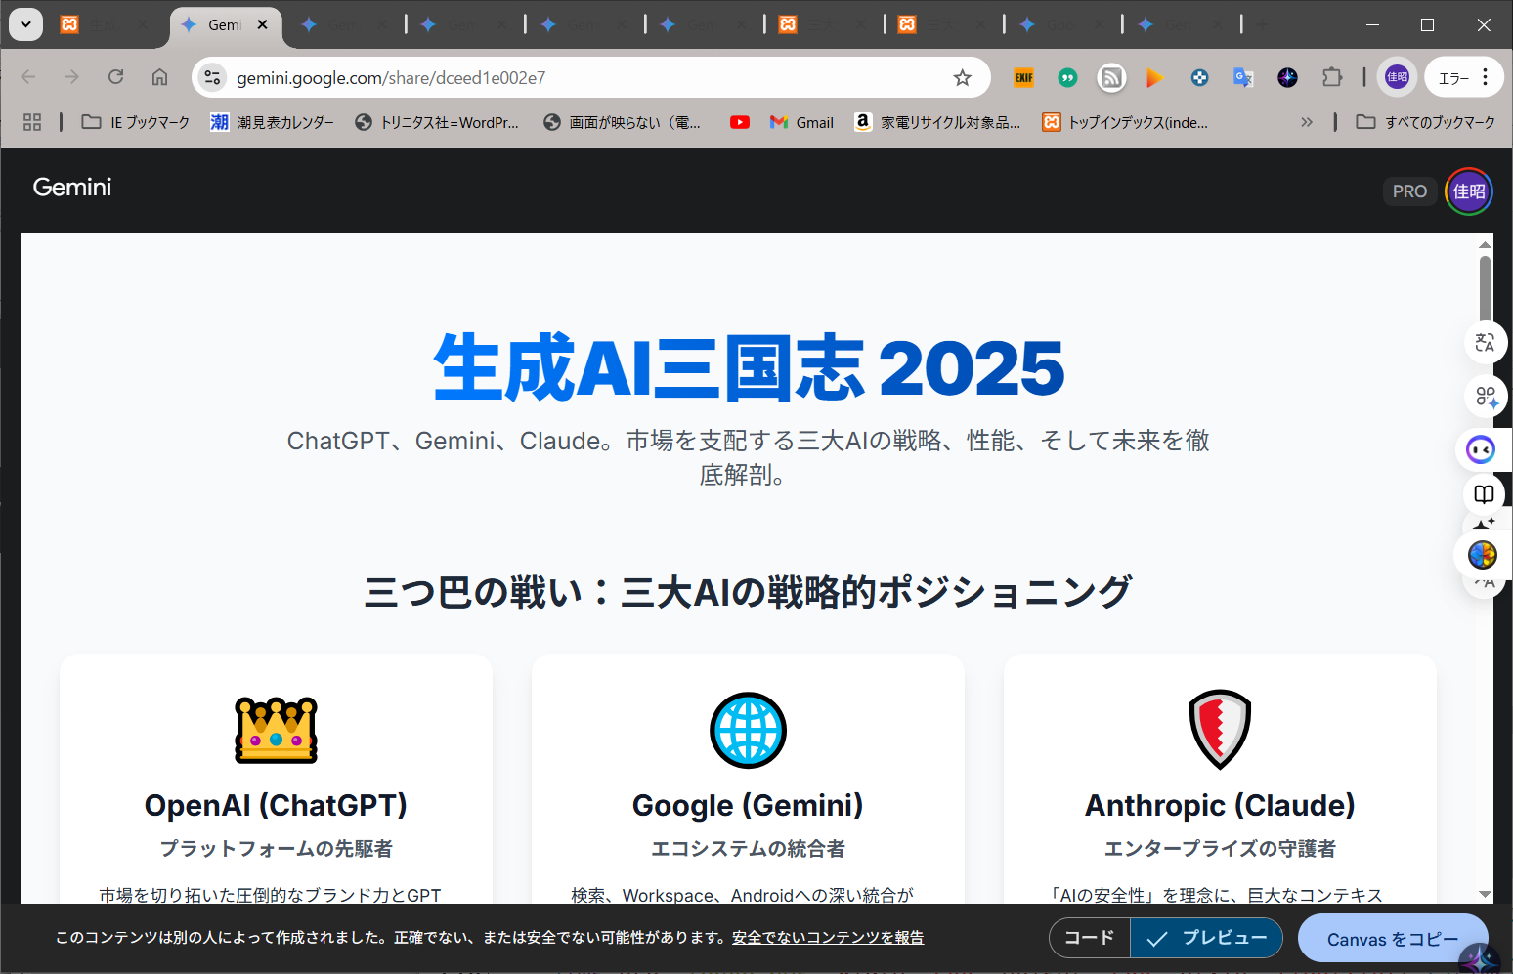Image resolution: width=1513 pixels, height=974 pixels.
Task: Click the Gemini logo in header
Action: (72, 188)
